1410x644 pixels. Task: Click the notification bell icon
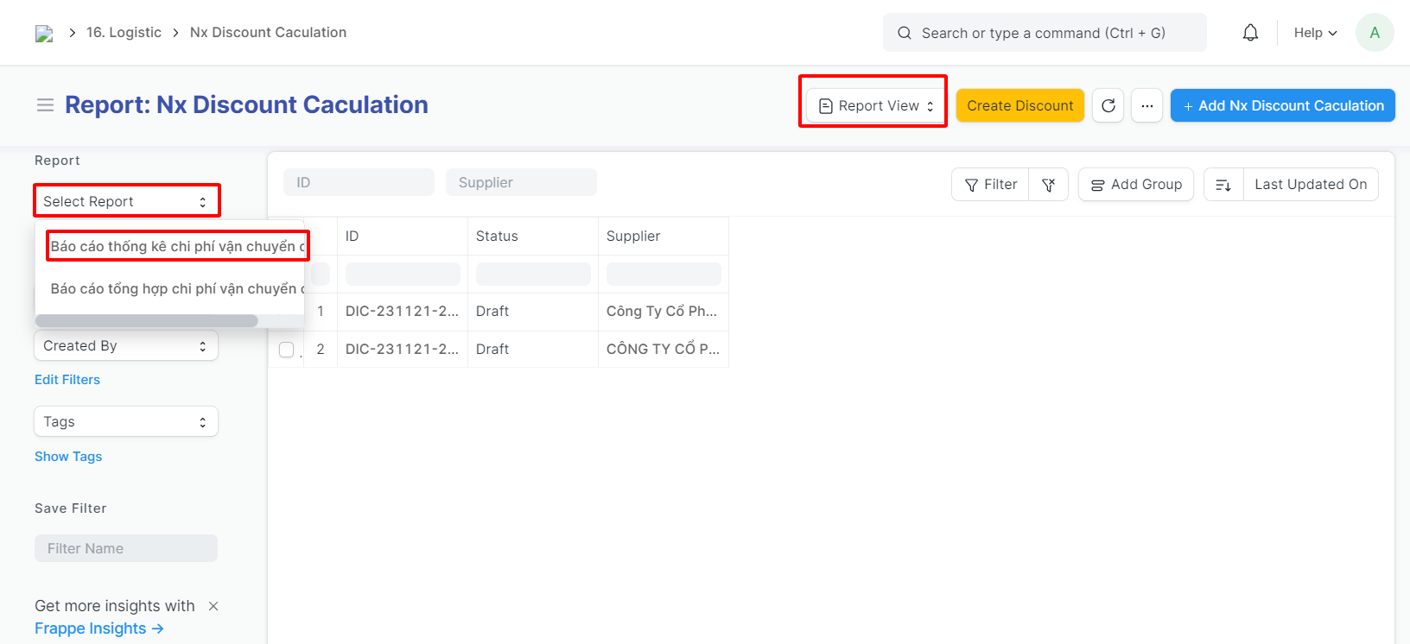click(1250, 33)
